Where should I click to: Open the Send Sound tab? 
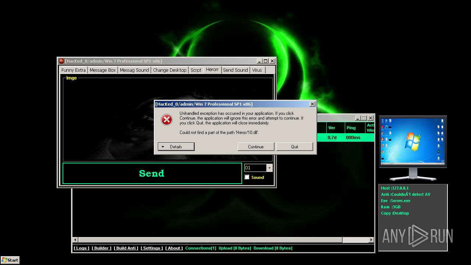tap(235, 70)
